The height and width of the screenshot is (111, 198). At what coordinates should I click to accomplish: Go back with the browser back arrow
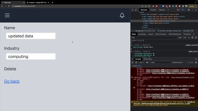(2, 6)
